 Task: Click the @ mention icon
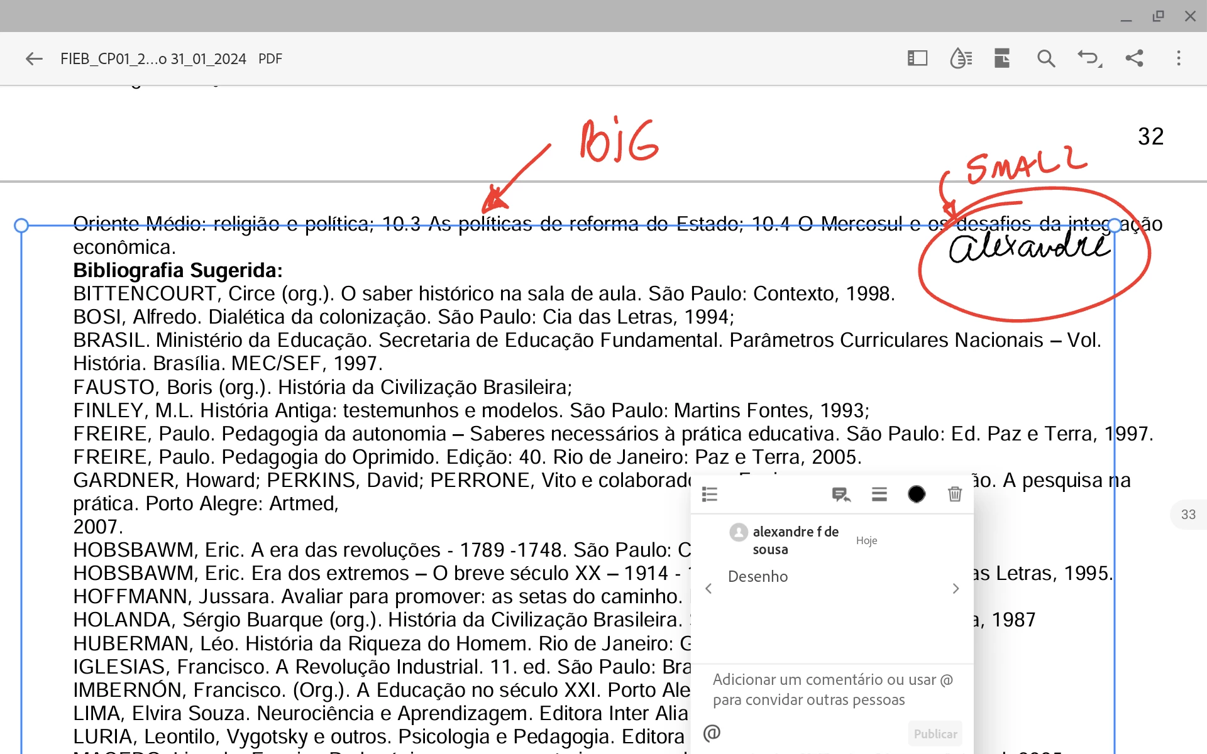pos(712,733)
